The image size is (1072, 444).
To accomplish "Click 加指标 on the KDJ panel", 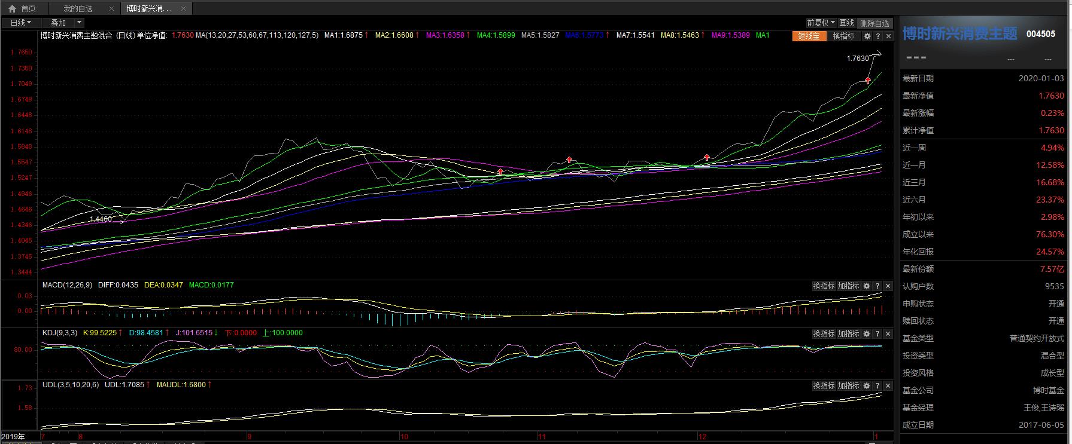I will point(848,334).
